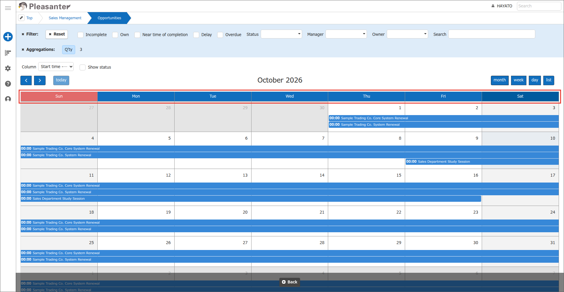Open the Status filter dropdown
This screenshot has width=564, height=292.
281,34
